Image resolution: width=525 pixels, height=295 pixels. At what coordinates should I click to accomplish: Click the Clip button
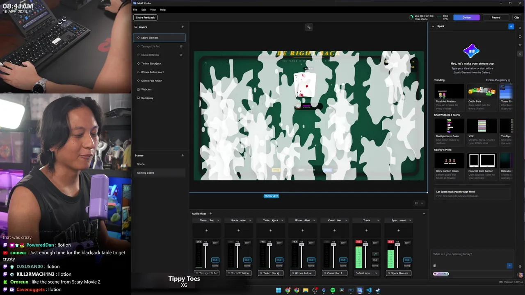coord(517,18)
